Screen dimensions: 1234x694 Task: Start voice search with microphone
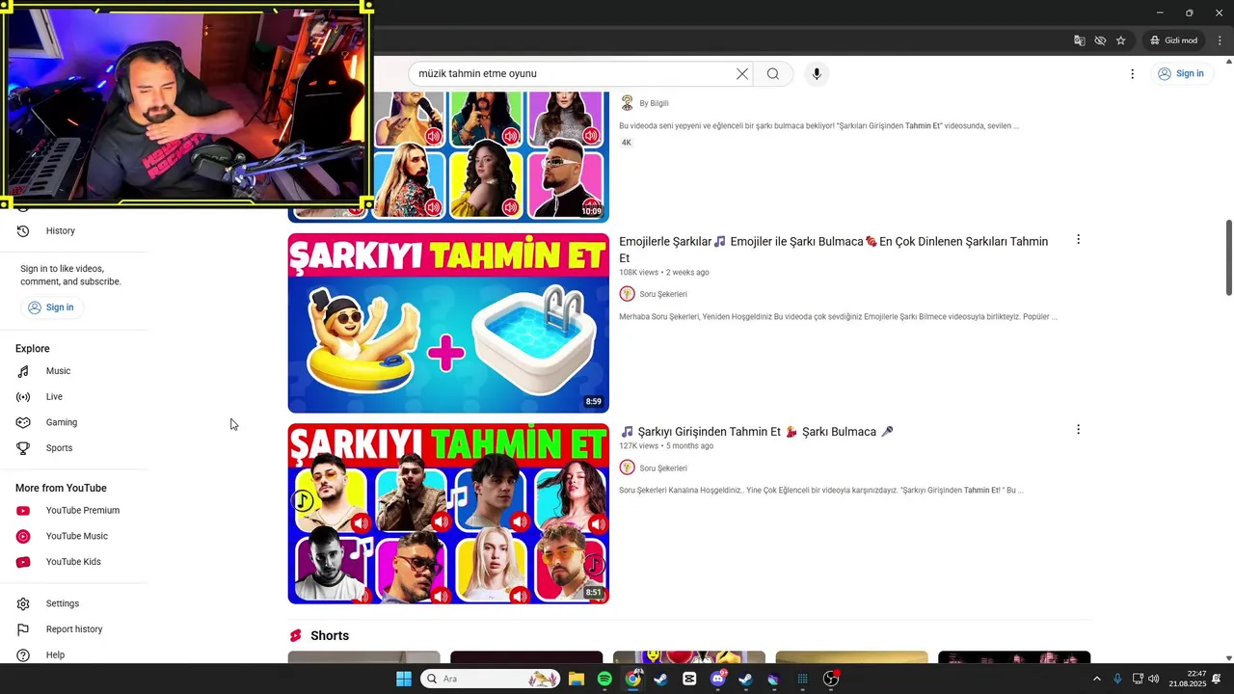point(817,73)
